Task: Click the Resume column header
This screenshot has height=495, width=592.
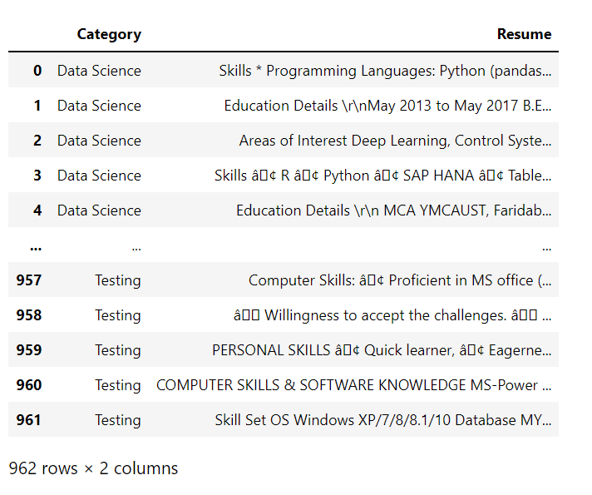Action: (524, 34)
